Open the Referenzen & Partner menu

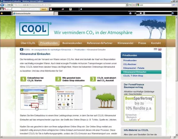point(100,43)
